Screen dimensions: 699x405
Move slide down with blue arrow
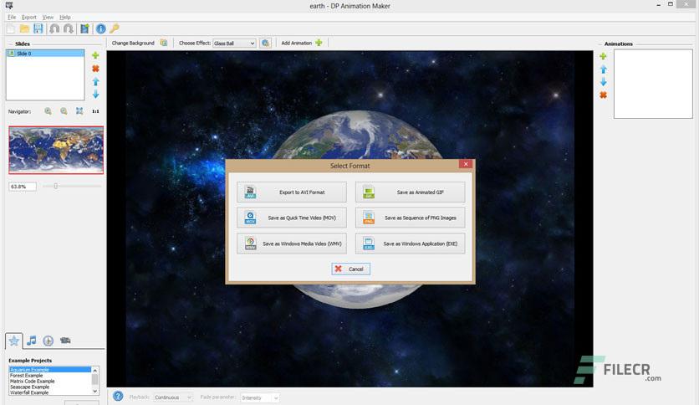click(95, 94)
